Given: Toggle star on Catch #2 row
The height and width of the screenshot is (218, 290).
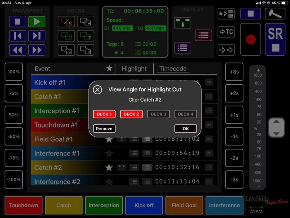Looking at the screenshot, I should (109, 168).
